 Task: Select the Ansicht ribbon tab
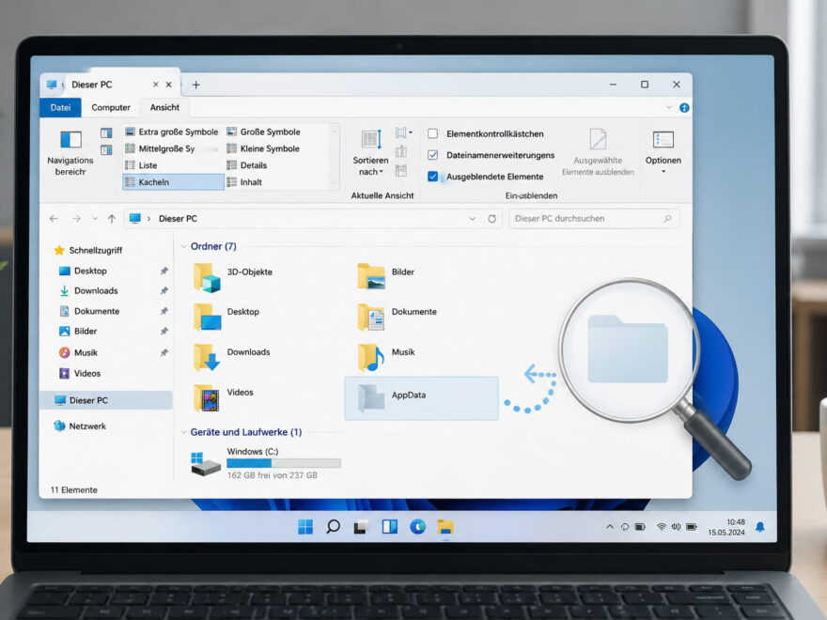click(x=164, y=107)
